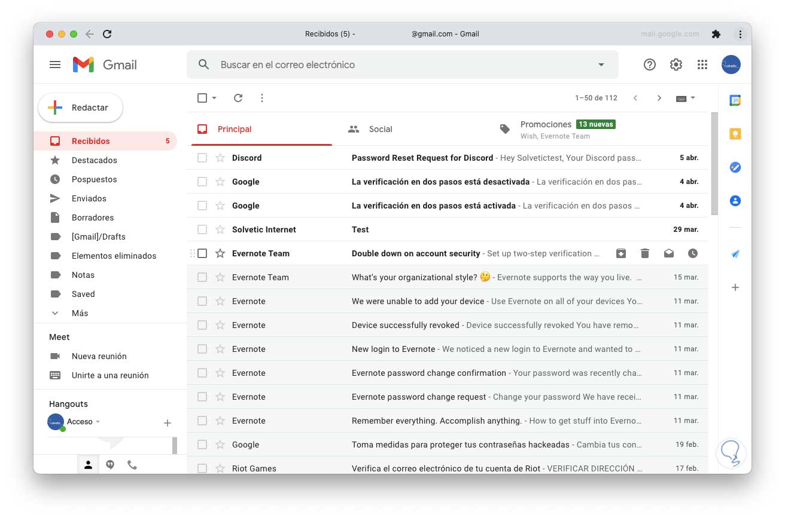Show search options dropdown arrow

pos(601,65)
